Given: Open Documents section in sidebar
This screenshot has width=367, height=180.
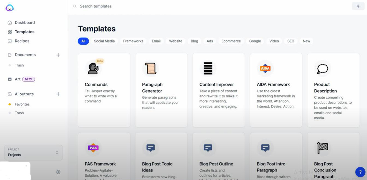Looking at the screenshot, I should point(25,55).
